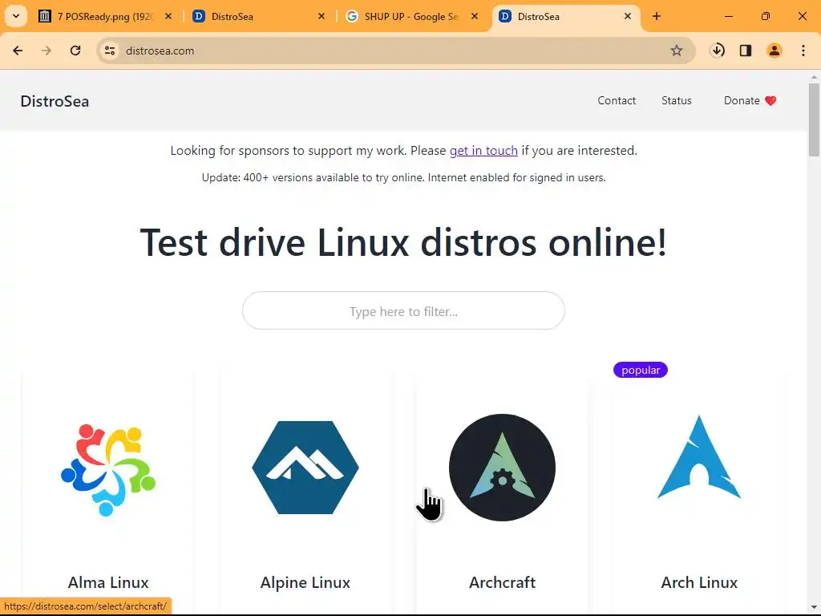Open the downloads icon in toolbar
Image resolution: width=821 pixels, height=616 pixels.
(x=718, y=51)
